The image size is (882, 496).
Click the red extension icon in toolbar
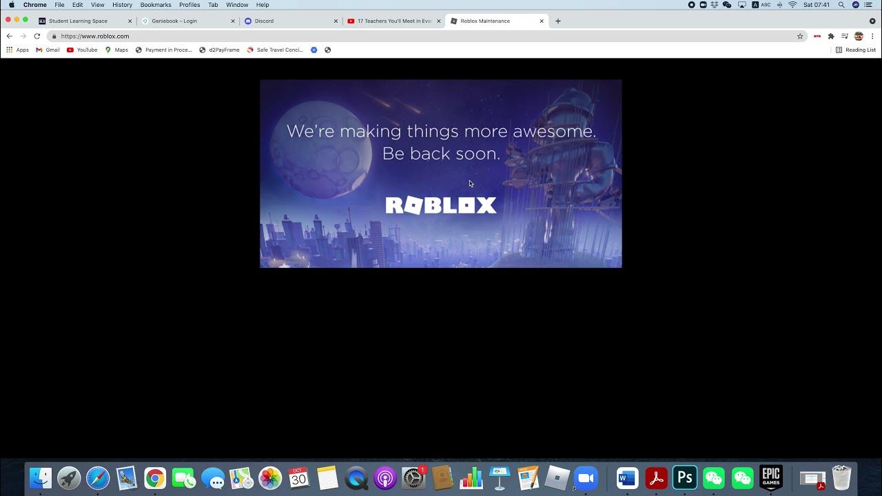tap(817, 36)
